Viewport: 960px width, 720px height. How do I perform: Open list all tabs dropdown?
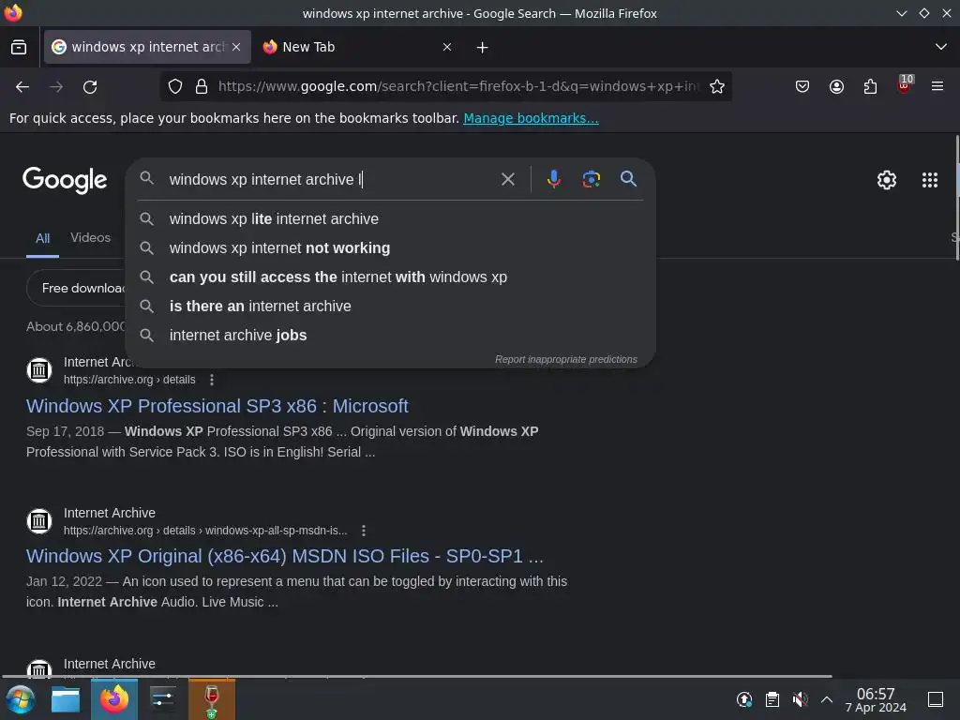click(941, 47)
